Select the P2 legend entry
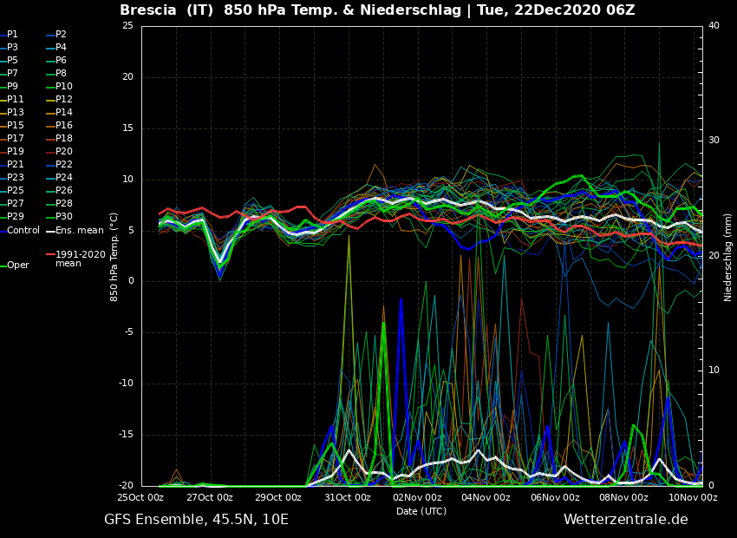 tap(61, 35)
